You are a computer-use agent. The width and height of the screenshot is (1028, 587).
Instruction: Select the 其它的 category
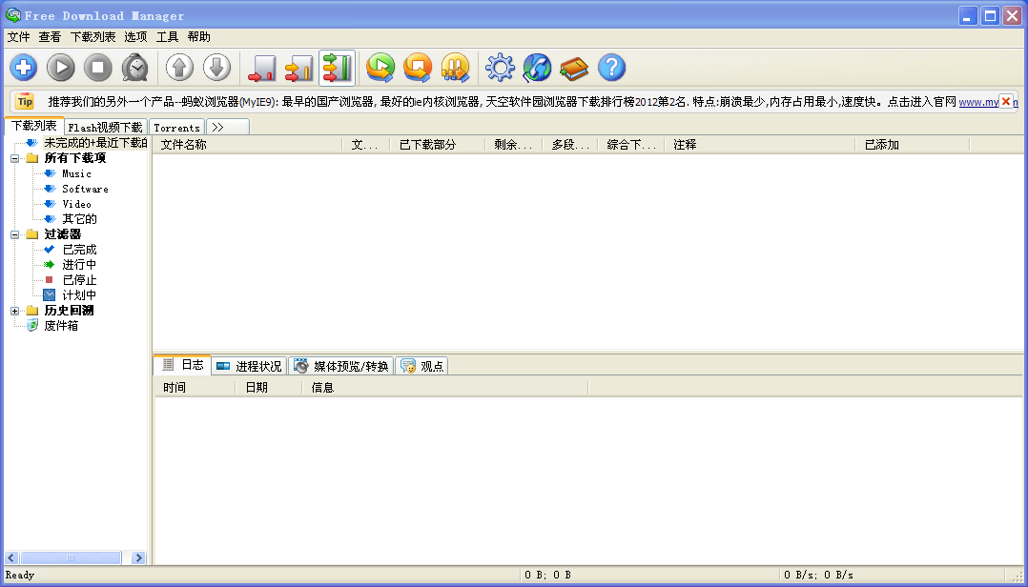[x=79, y=219]
